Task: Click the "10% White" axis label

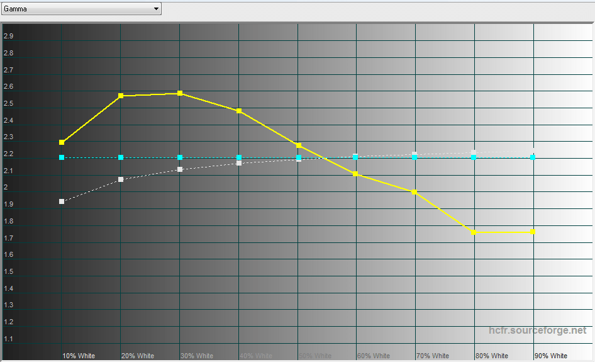Action: 79,356
